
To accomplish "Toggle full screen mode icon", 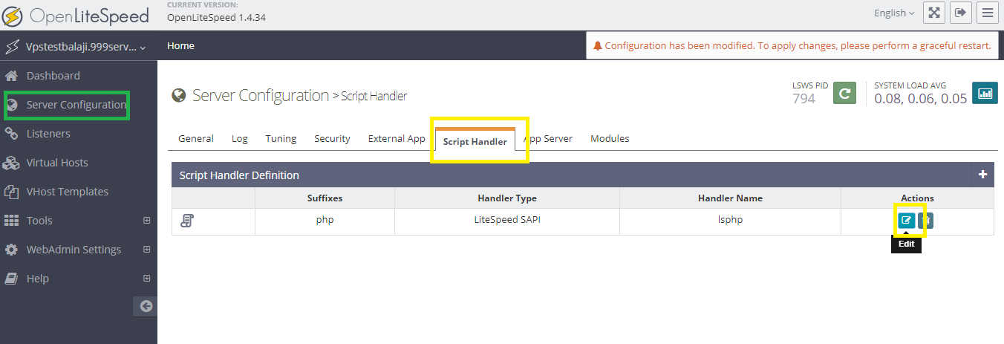I will (x=933, y=13).
